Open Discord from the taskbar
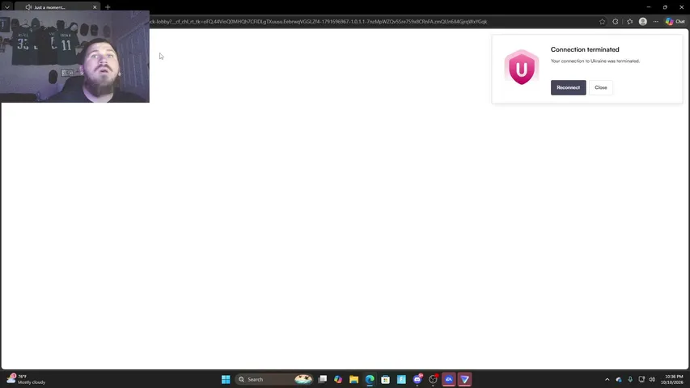 pos(417,379)
